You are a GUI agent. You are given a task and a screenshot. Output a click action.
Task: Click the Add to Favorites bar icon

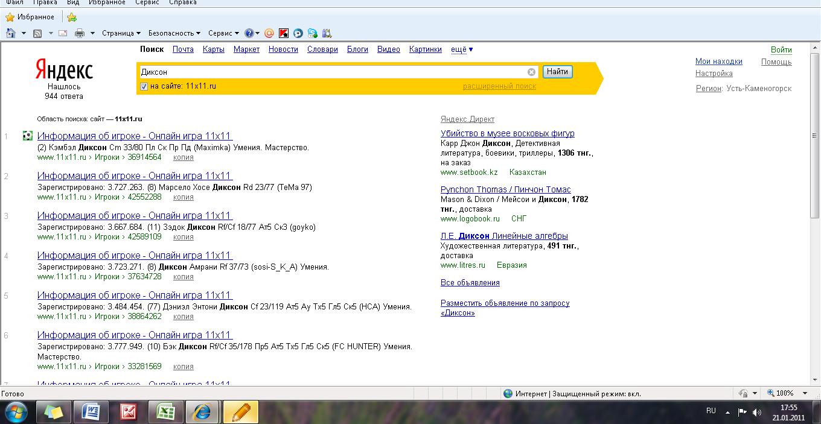click(x=72, y=17)
